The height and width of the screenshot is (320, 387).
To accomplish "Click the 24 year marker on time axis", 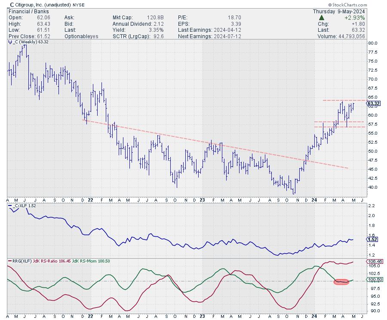I will (314, 200).
